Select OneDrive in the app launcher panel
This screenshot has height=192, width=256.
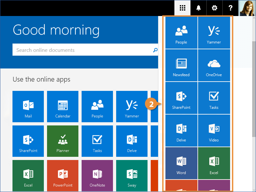[214, 65]
